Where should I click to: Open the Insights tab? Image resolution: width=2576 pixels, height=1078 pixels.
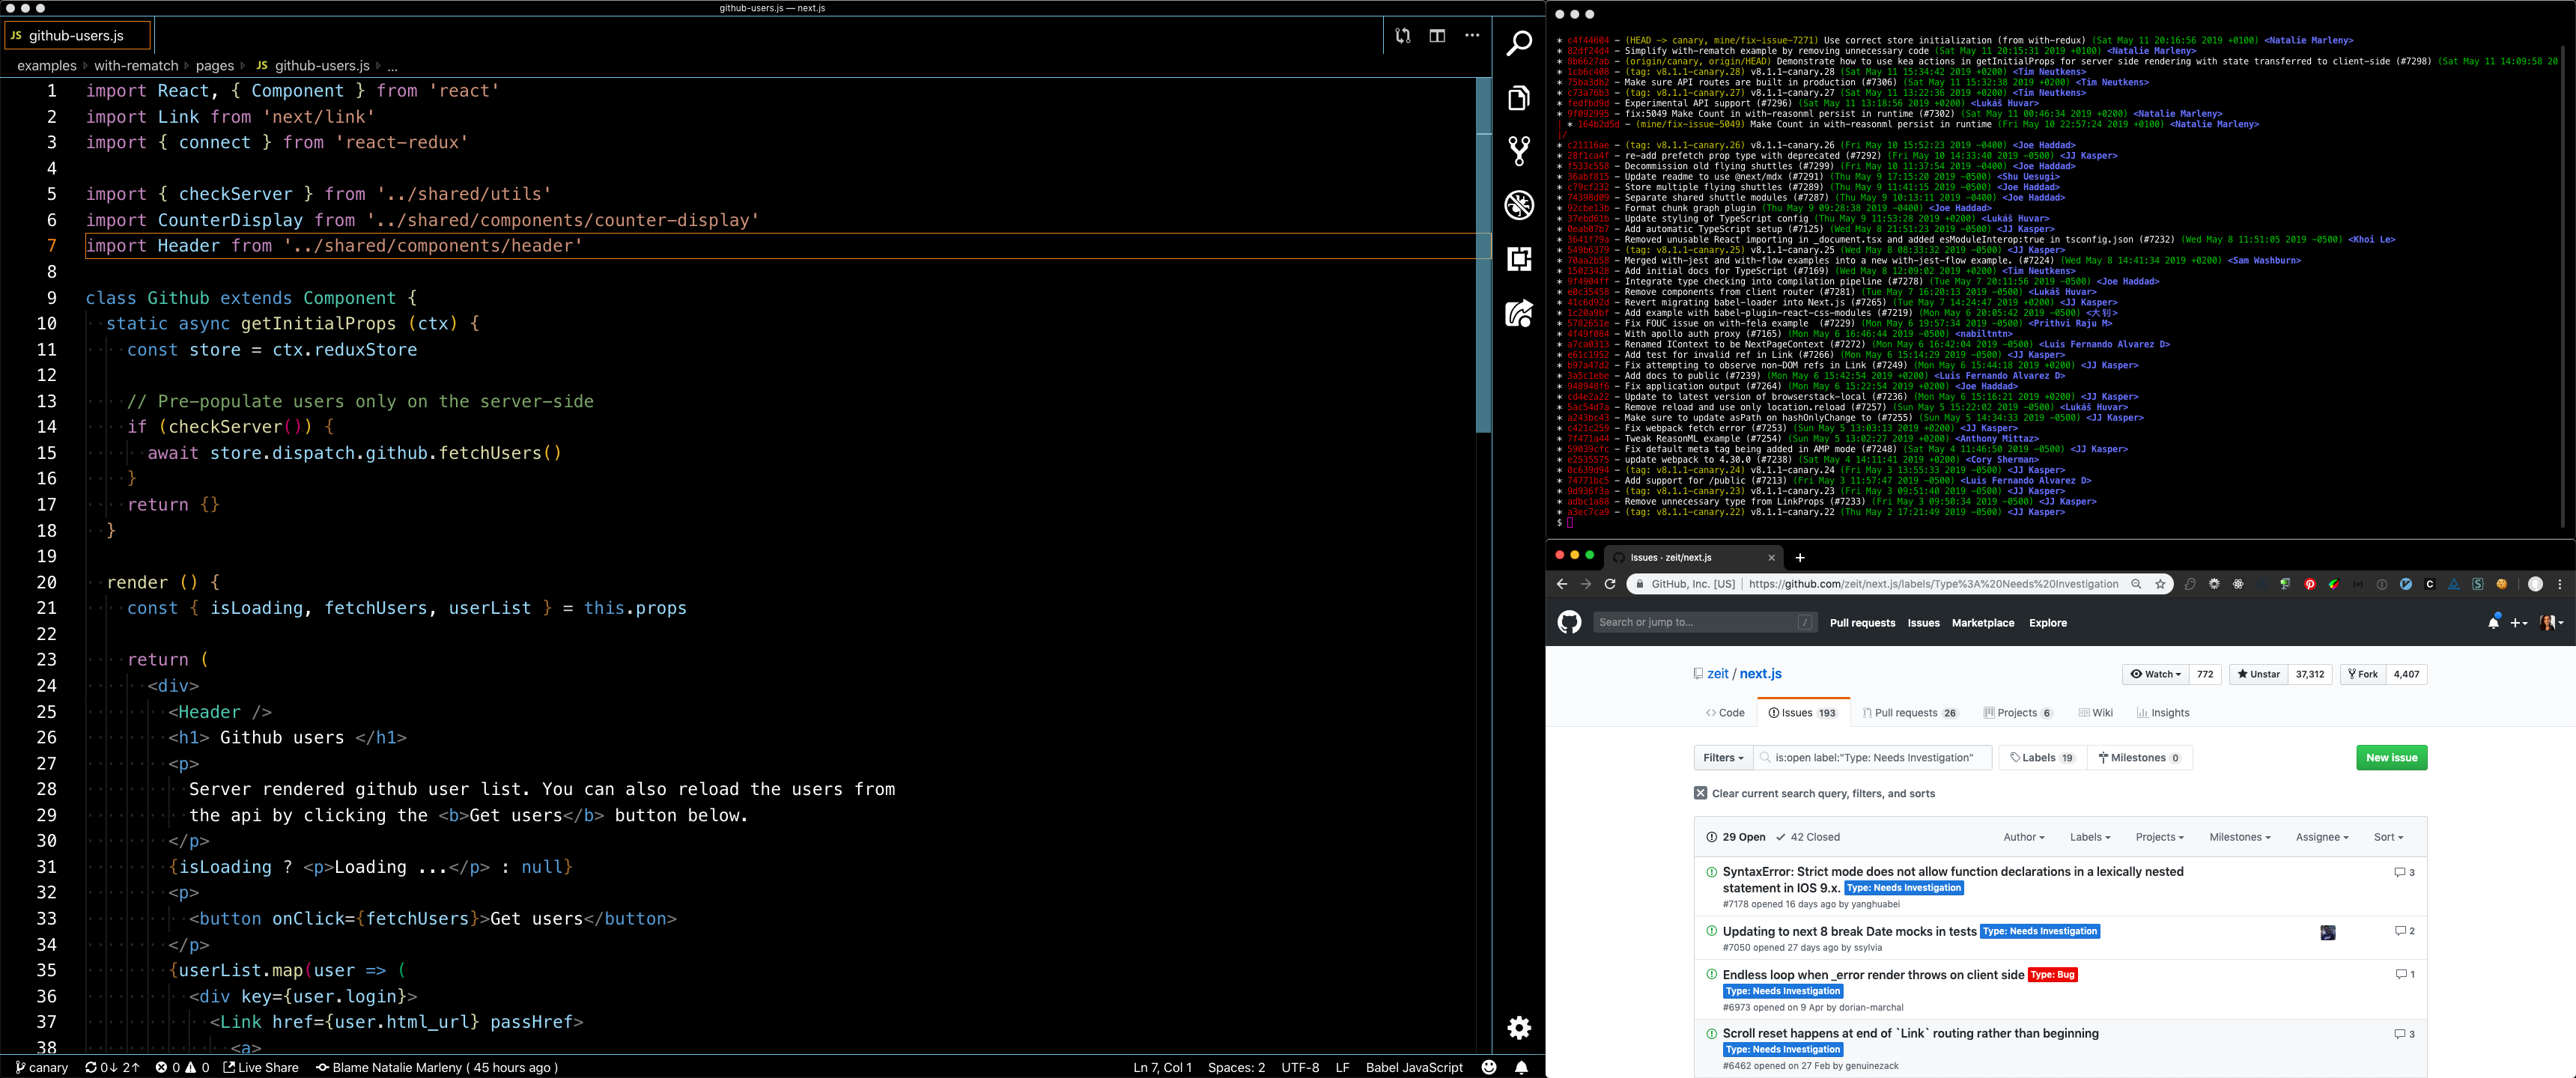click(2163, 713)
